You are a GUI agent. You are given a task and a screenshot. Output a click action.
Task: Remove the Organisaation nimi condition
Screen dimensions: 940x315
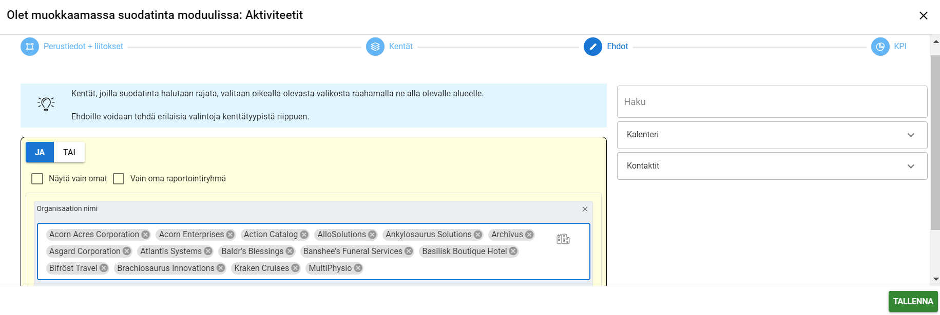point(585,209)
